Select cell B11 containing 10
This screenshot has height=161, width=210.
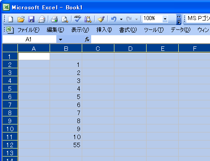[x=66, y=136]
